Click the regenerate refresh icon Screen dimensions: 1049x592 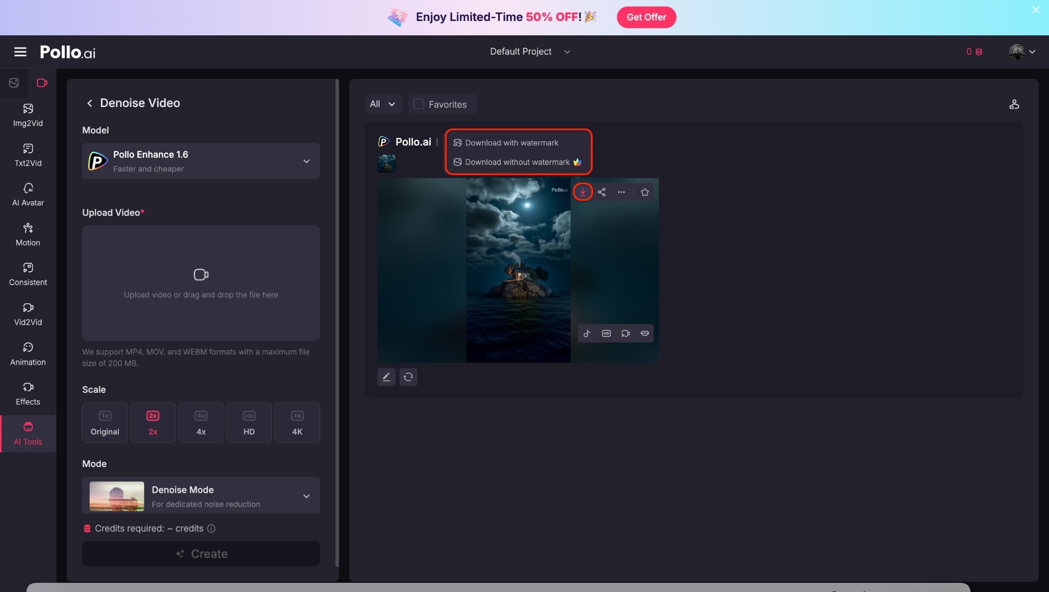[408, 377]
